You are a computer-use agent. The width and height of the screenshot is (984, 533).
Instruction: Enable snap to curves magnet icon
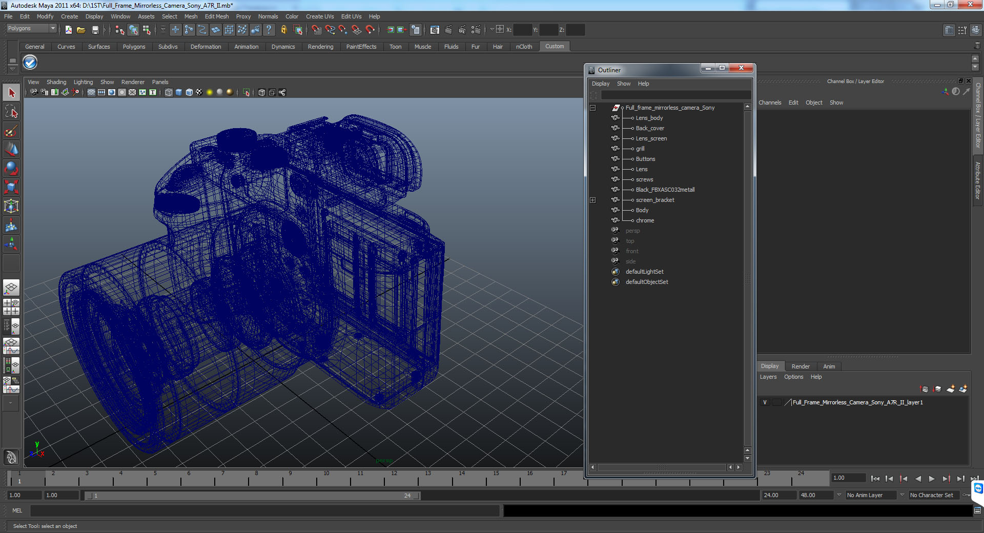coord(330,30)
